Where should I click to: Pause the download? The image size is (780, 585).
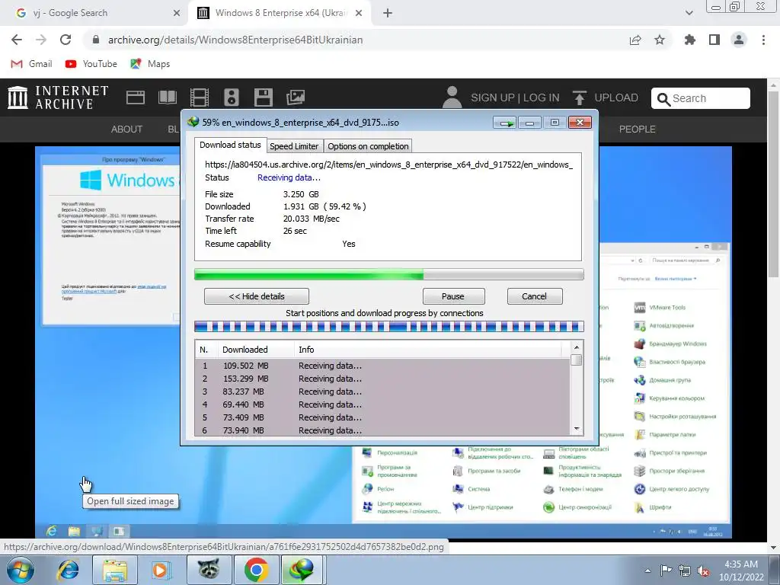click(453, 296)
